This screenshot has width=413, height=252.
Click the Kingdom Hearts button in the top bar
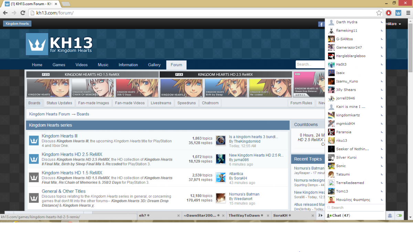point(17,24)
